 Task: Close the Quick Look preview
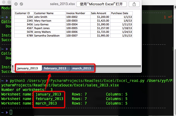(16, 4)
